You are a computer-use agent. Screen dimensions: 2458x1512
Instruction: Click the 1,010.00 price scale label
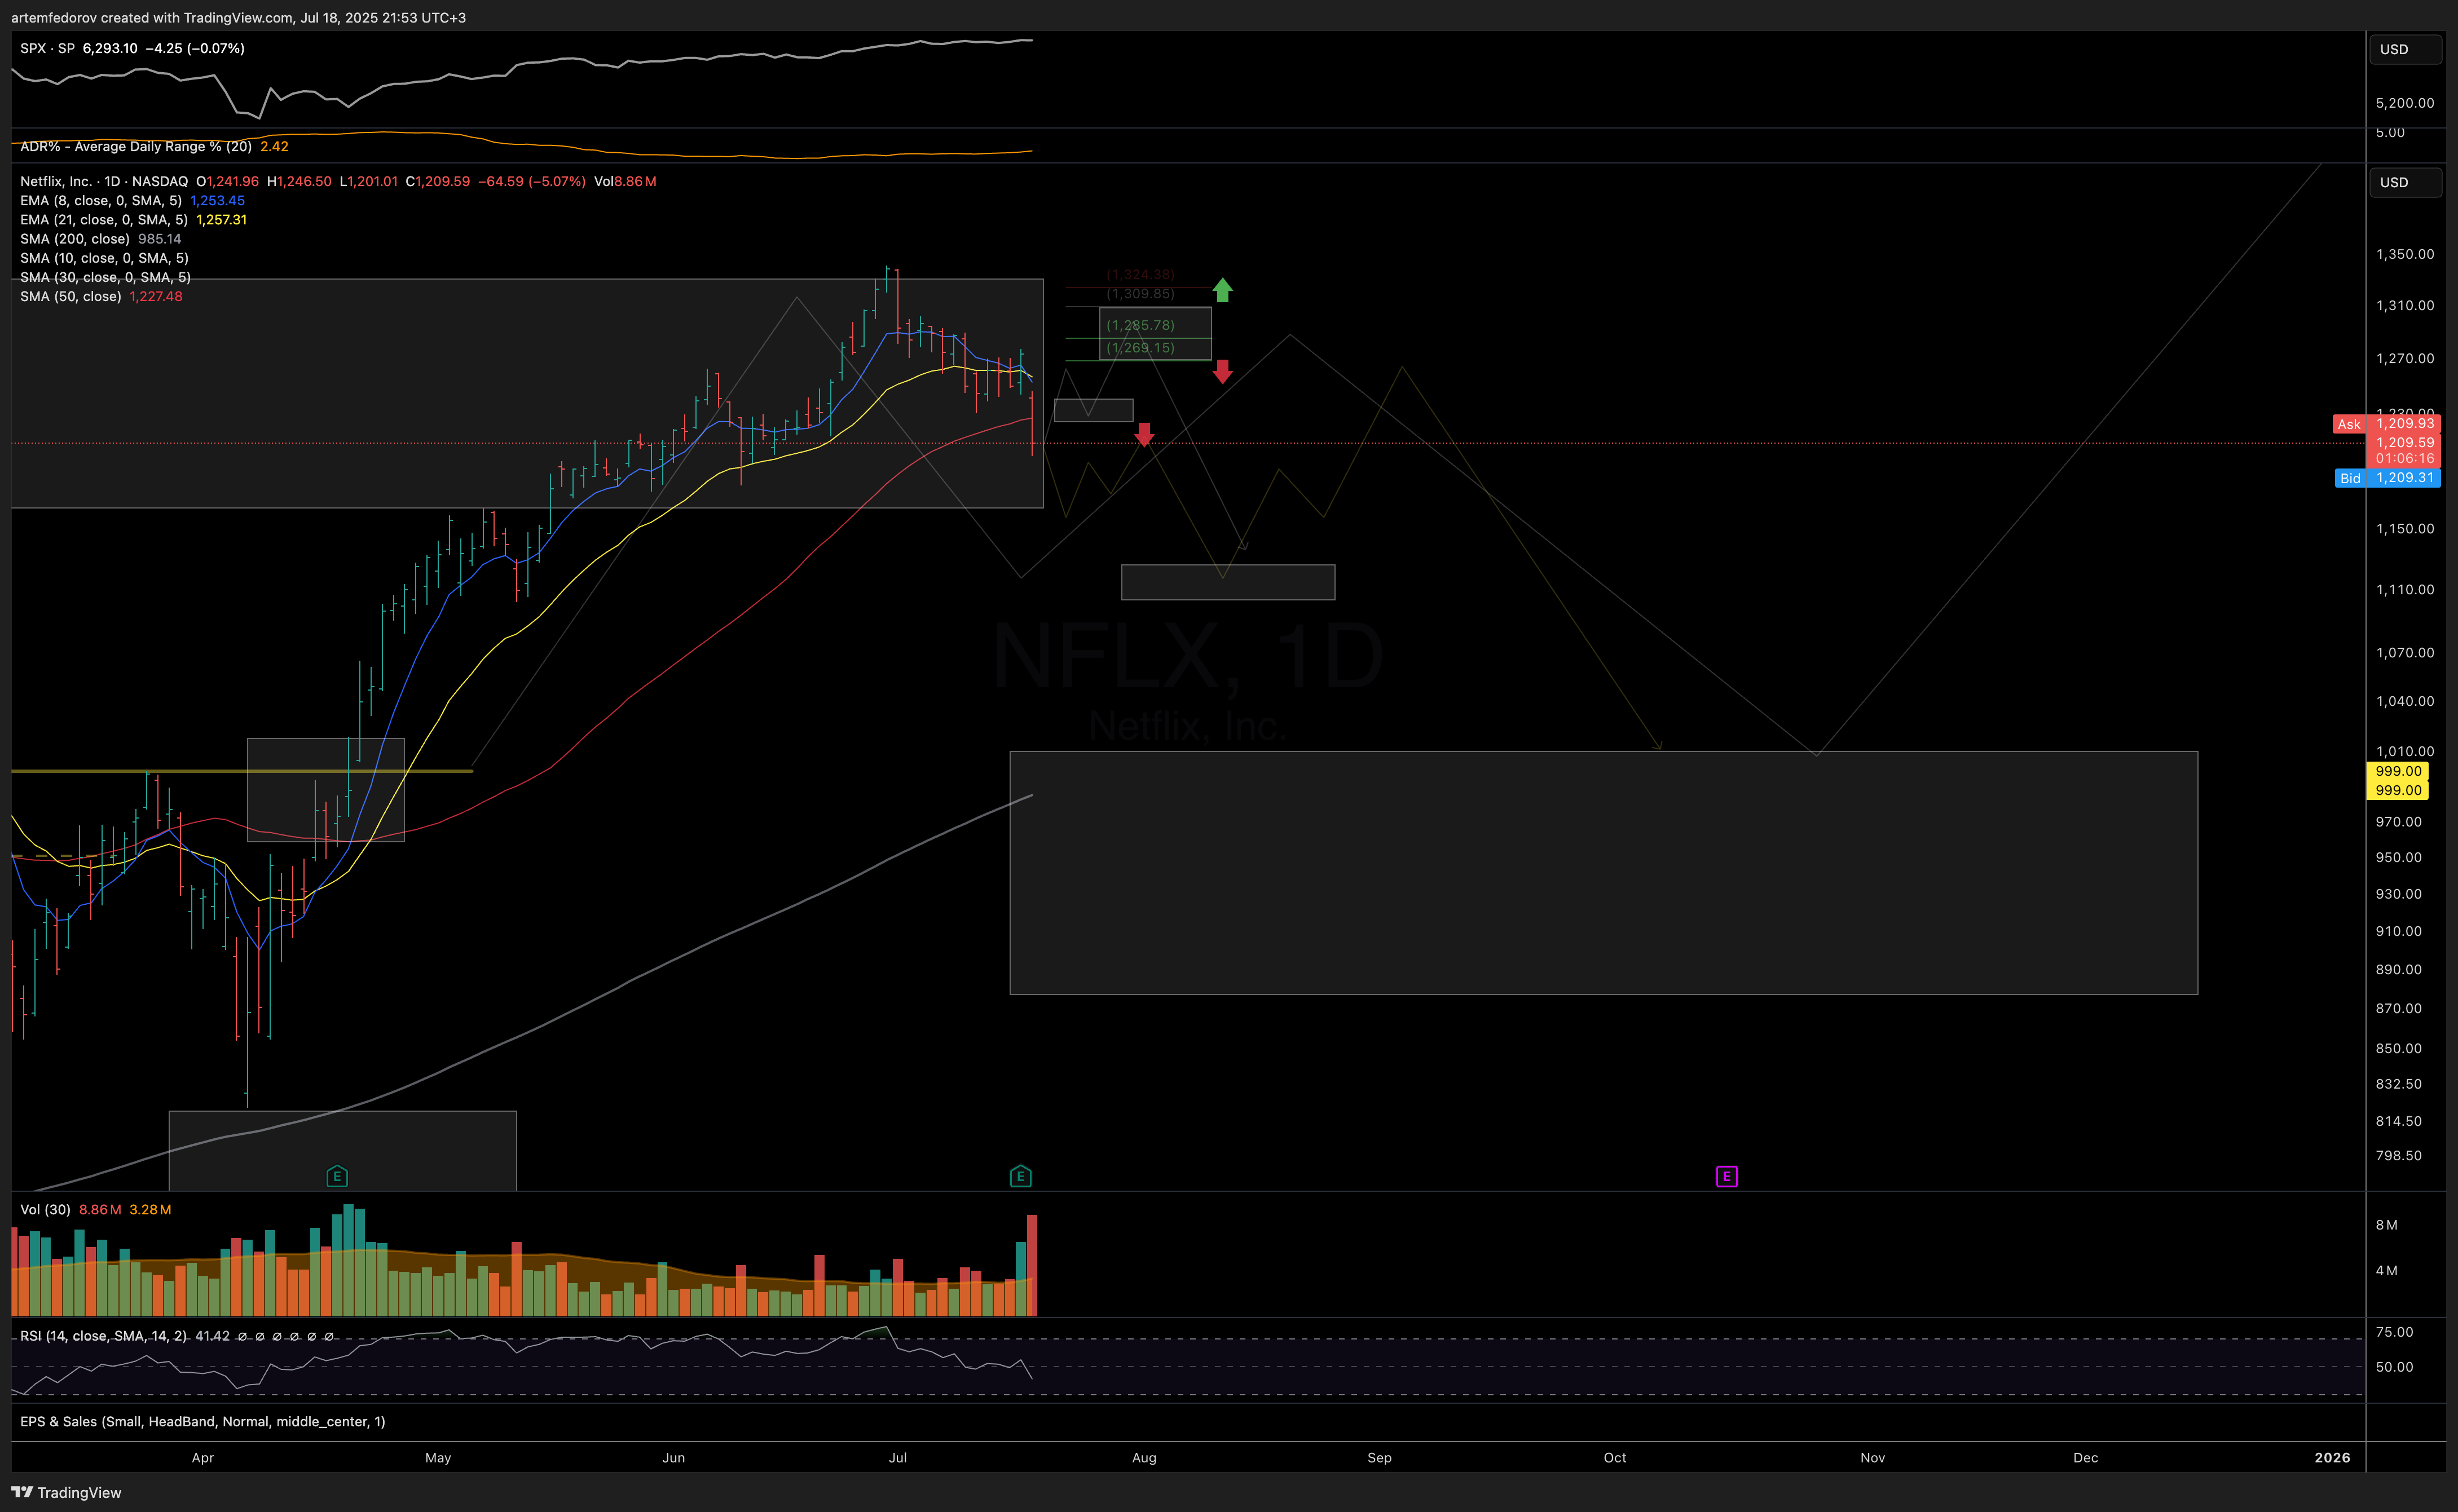tap(2405, 751)
